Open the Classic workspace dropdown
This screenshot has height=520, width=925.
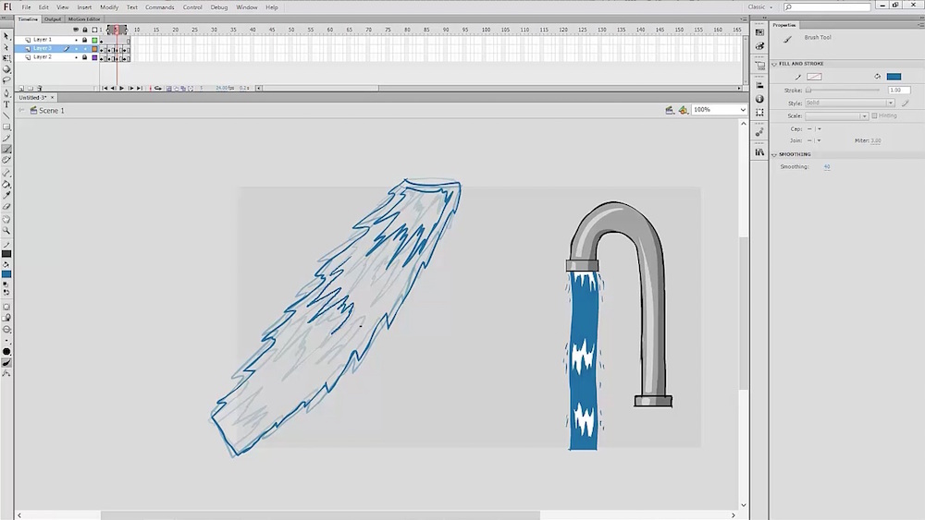pos(760,7)
